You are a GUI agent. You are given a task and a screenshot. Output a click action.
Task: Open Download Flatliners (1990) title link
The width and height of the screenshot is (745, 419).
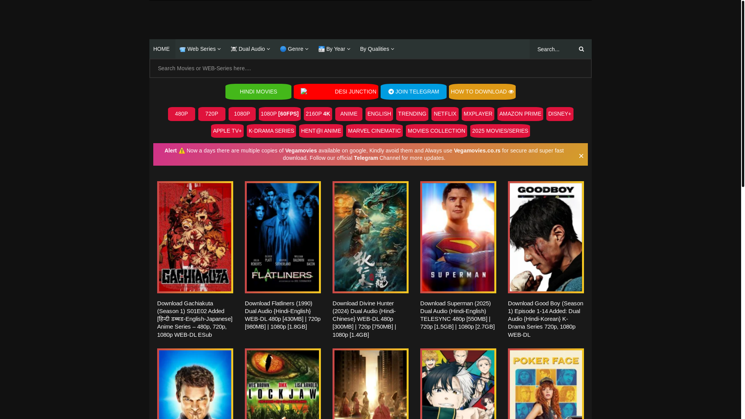[283, 315]
